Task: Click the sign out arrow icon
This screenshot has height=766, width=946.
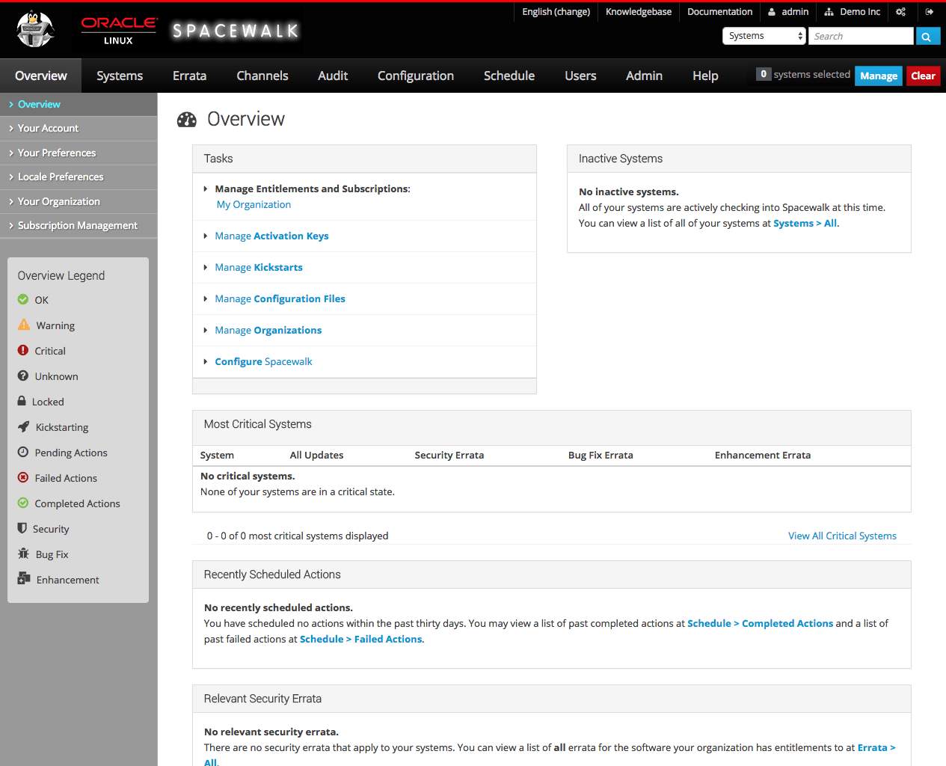Action: pyautogui.click(x=930, y=12)
